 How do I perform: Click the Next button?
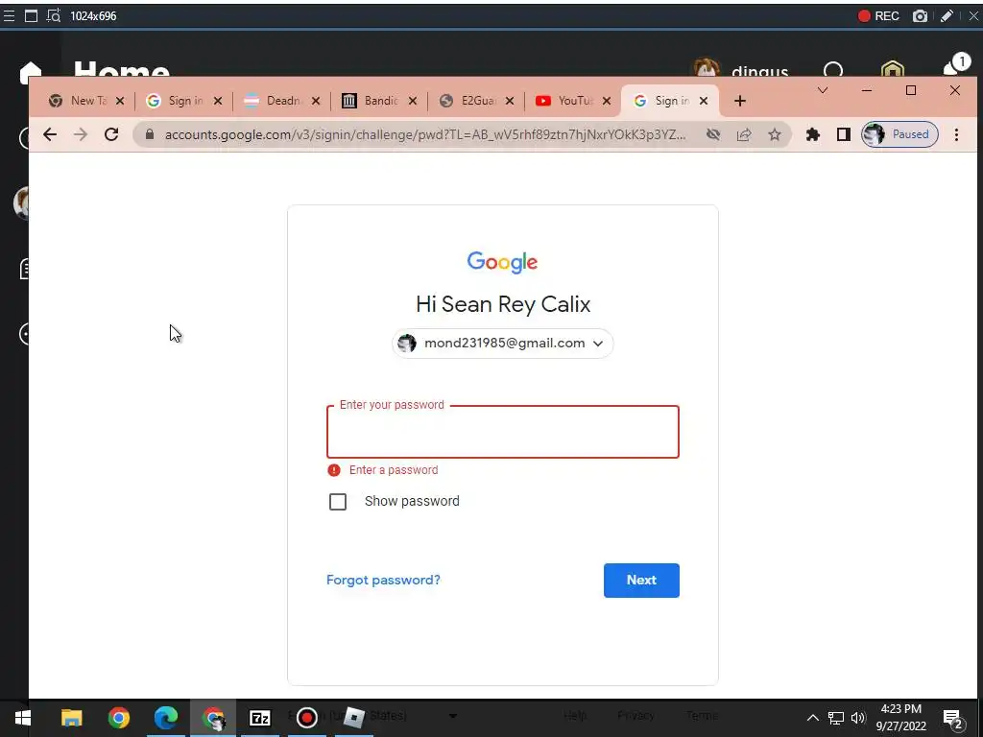click(641, 581)
